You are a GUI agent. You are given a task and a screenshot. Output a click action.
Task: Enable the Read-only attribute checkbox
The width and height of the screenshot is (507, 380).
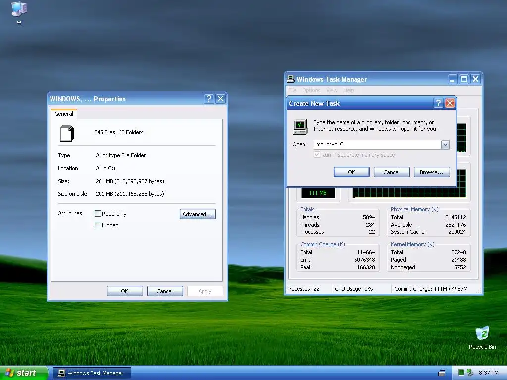pyautogui.click(x=98, y=214)
